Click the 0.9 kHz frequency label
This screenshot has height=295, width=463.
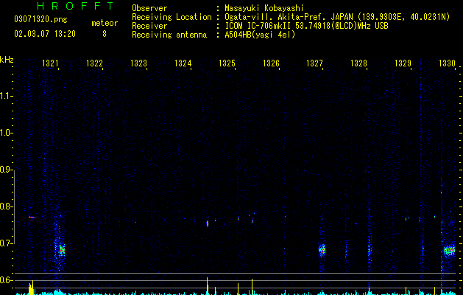click(6, 170)
